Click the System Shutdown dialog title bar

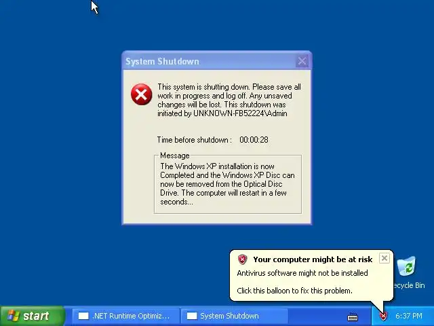(217, 61)
